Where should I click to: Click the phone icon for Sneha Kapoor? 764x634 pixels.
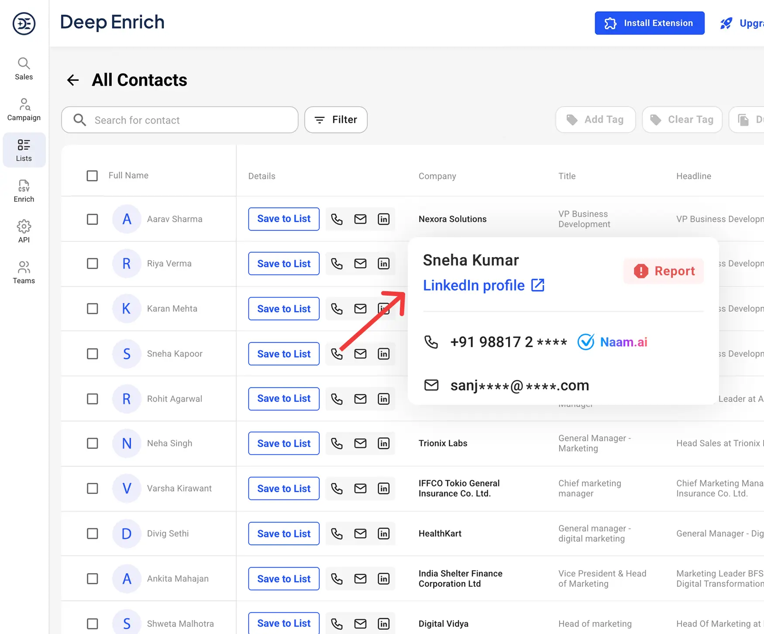(337, 354)
